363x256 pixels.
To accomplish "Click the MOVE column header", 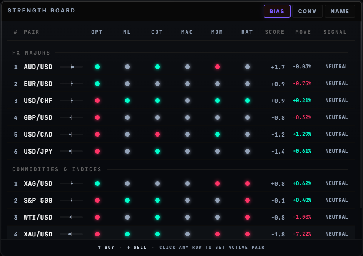I will [x=303, y=32].
